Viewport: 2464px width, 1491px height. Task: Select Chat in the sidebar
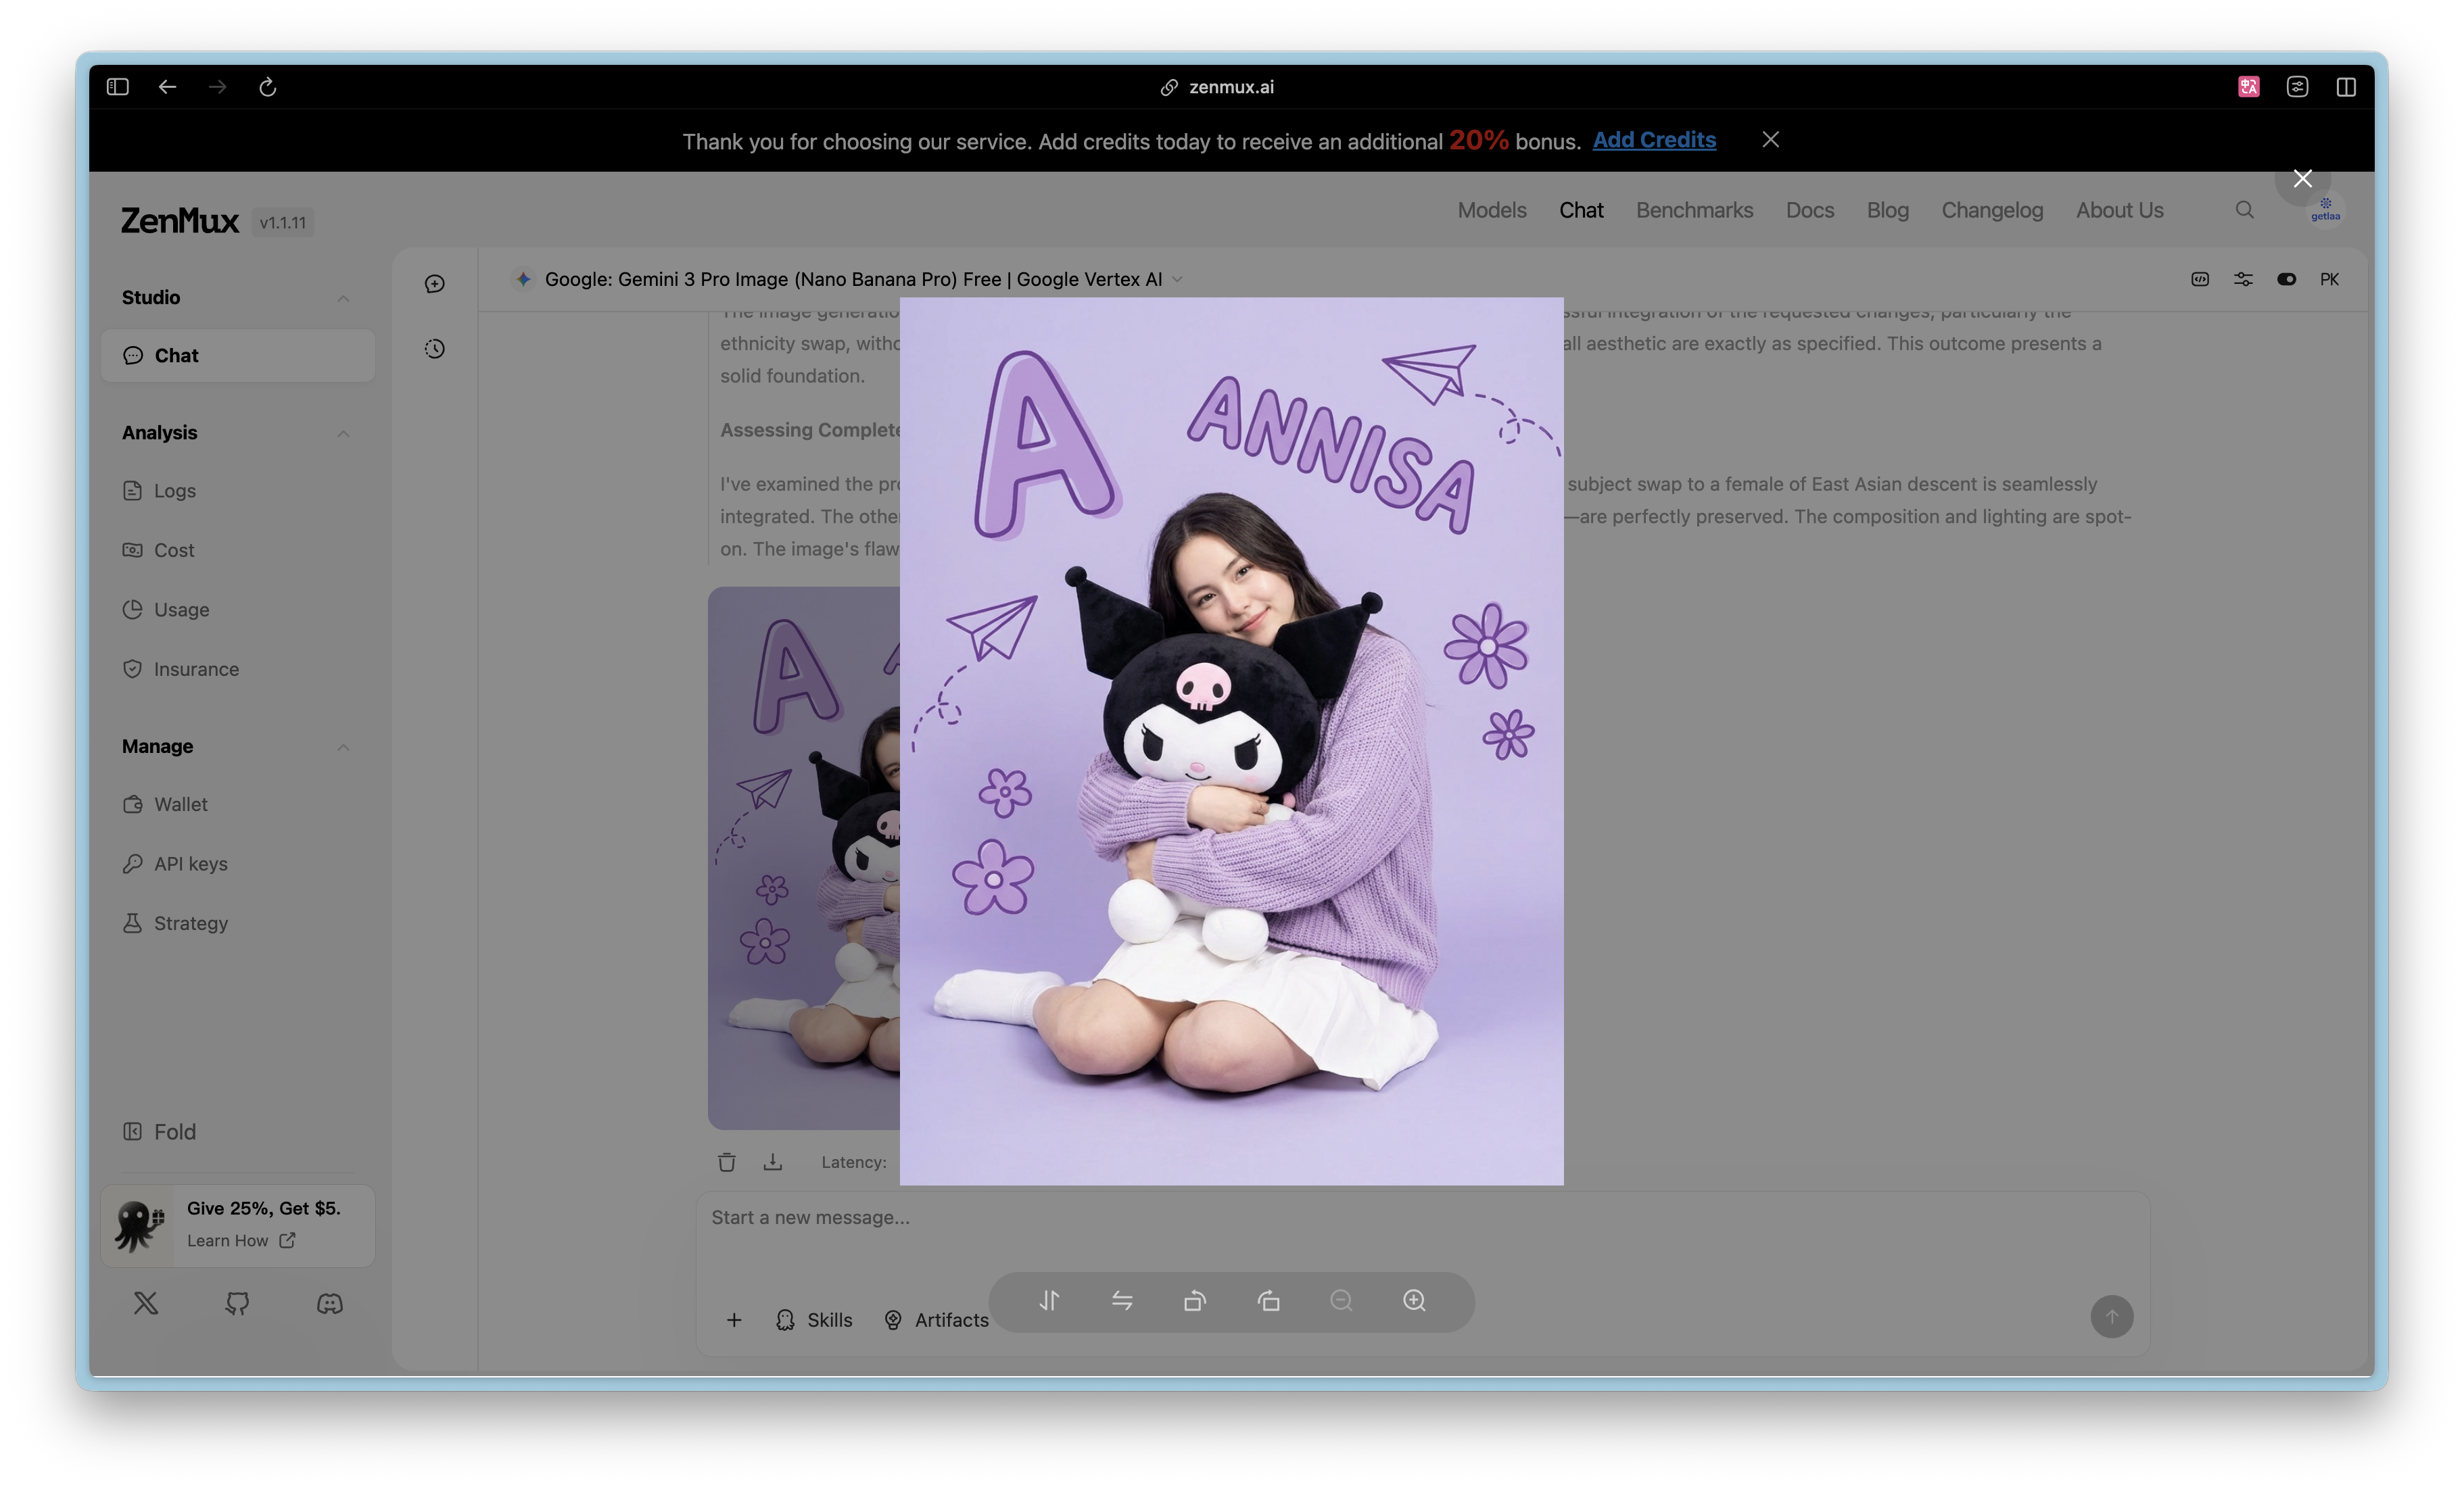coord(238,355)
